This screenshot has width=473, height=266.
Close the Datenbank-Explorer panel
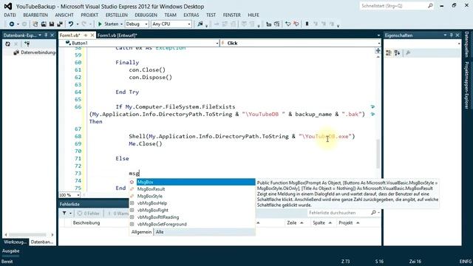(52, 35)
